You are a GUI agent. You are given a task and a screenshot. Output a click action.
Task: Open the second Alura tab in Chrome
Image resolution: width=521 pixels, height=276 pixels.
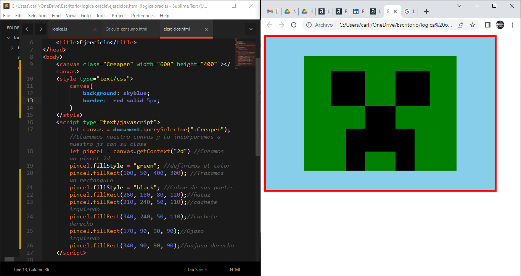click(x=339, y=11)
